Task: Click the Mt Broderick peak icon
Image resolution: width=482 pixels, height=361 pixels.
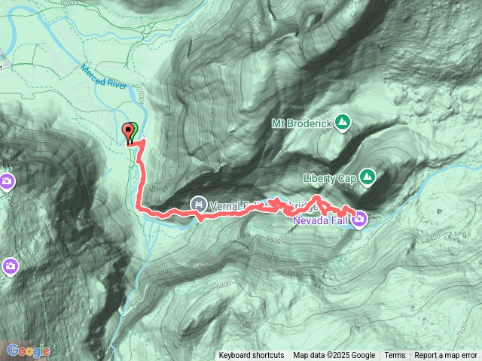Action: coord(343,122)
